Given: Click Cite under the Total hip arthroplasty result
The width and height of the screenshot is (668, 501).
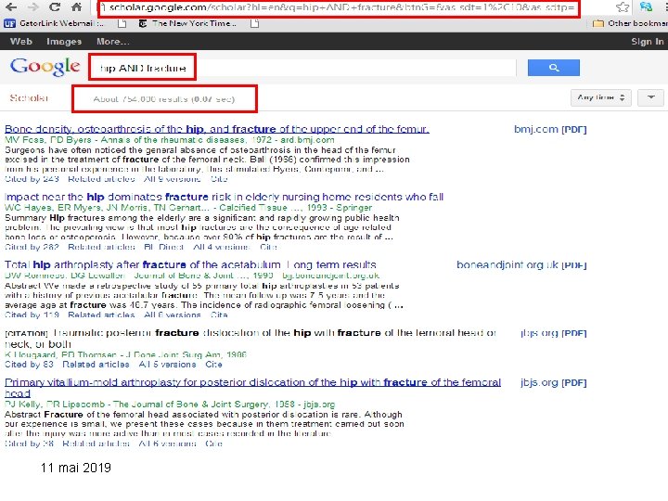Looking at the screenshot, I should coord(219,315).
